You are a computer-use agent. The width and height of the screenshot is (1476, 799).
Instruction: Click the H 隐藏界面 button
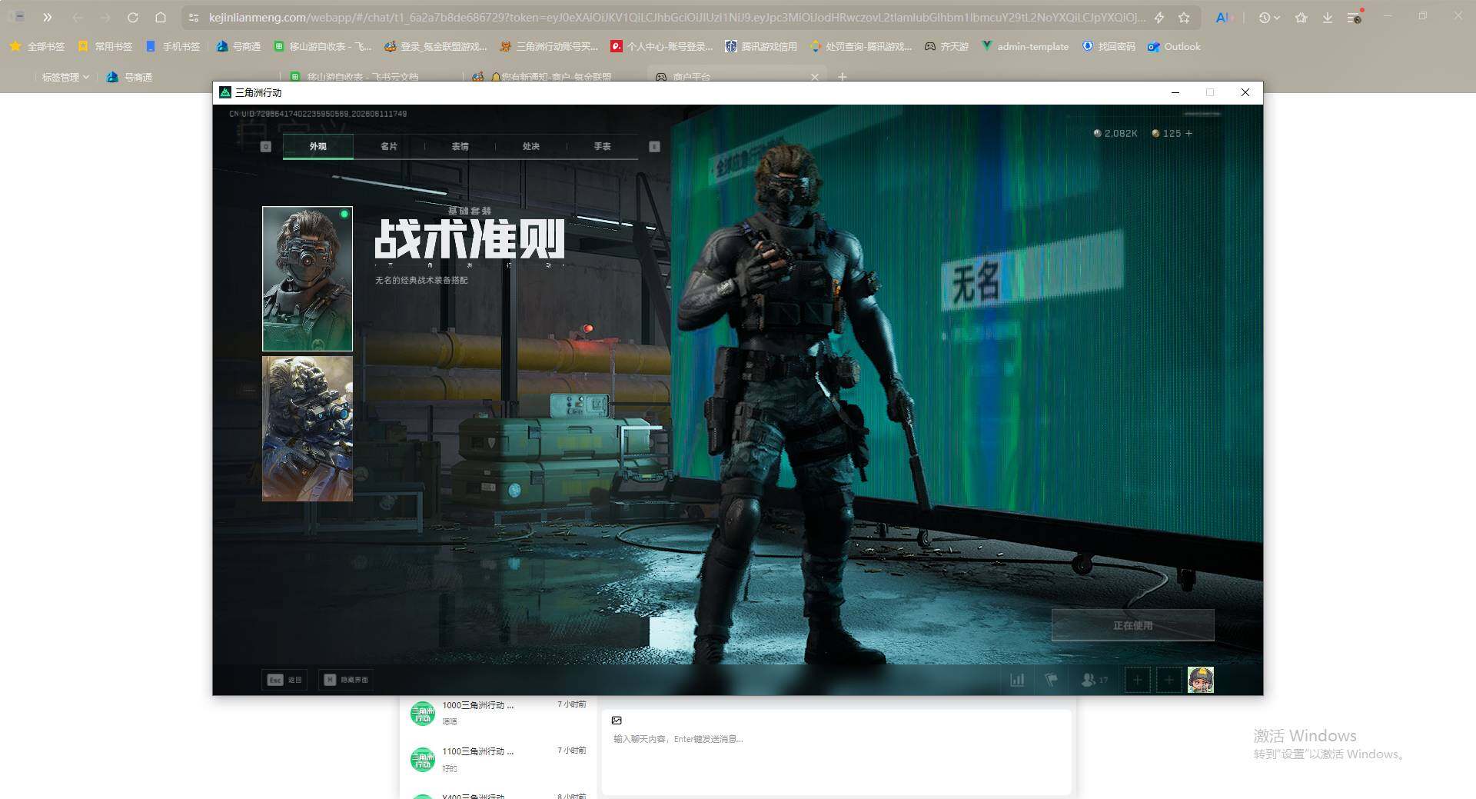tap(346, 680)
